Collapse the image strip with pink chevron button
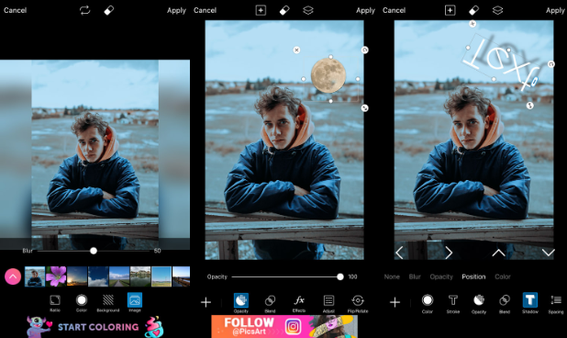 pos(13,276)
